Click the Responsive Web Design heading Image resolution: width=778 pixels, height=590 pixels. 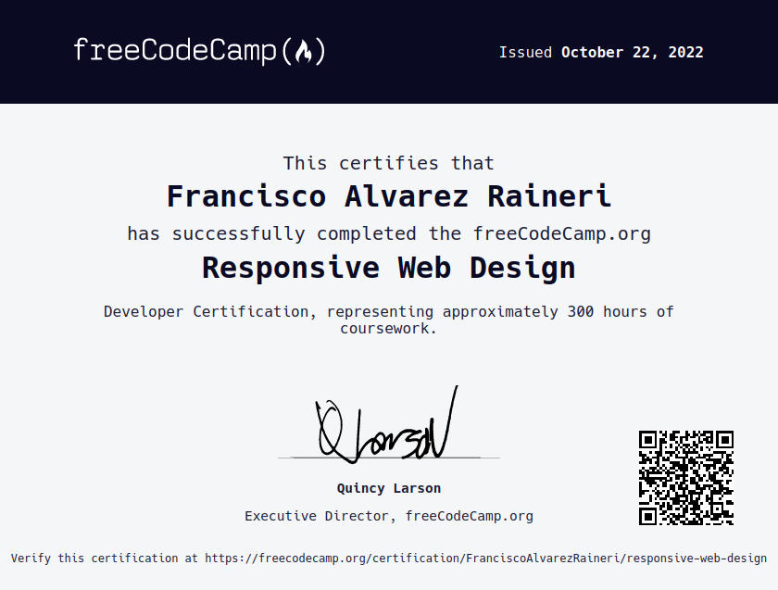click(388, 268)
